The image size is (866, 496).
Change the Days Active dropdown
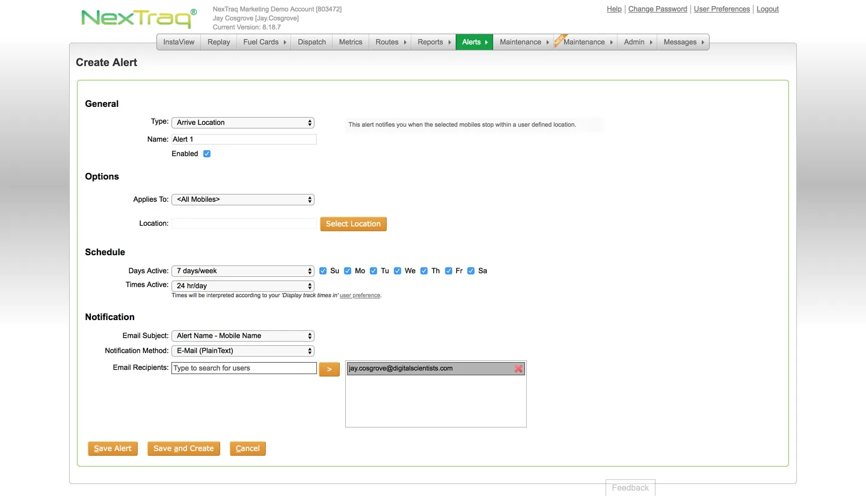[242, 271]
